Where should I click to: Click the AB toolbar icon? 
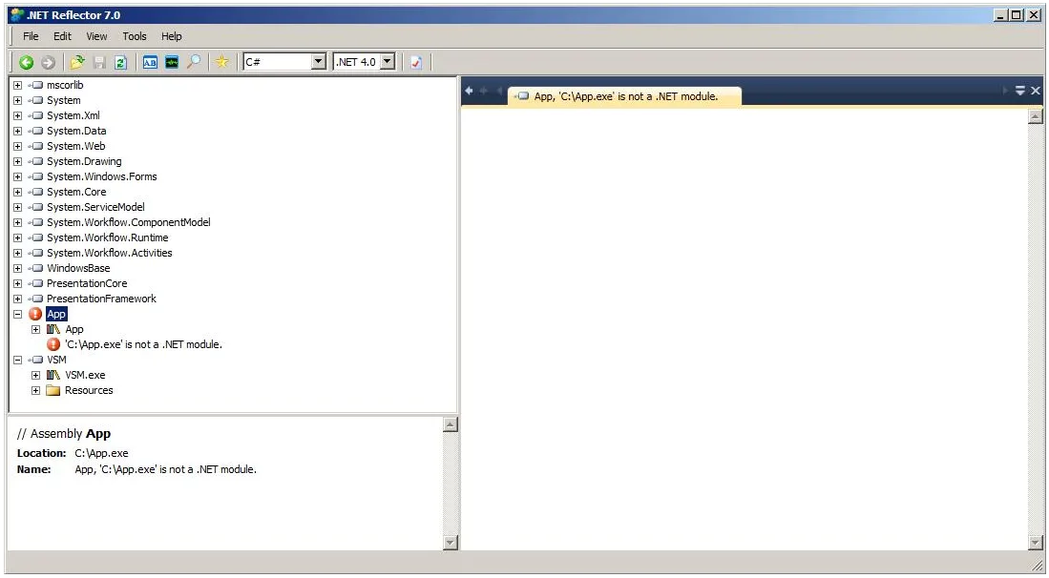(x=150, y=62)
